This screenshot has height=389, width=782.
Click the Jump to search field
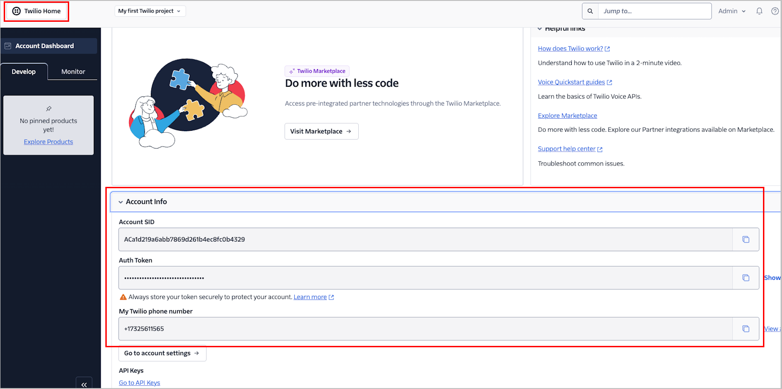[654, 11]
